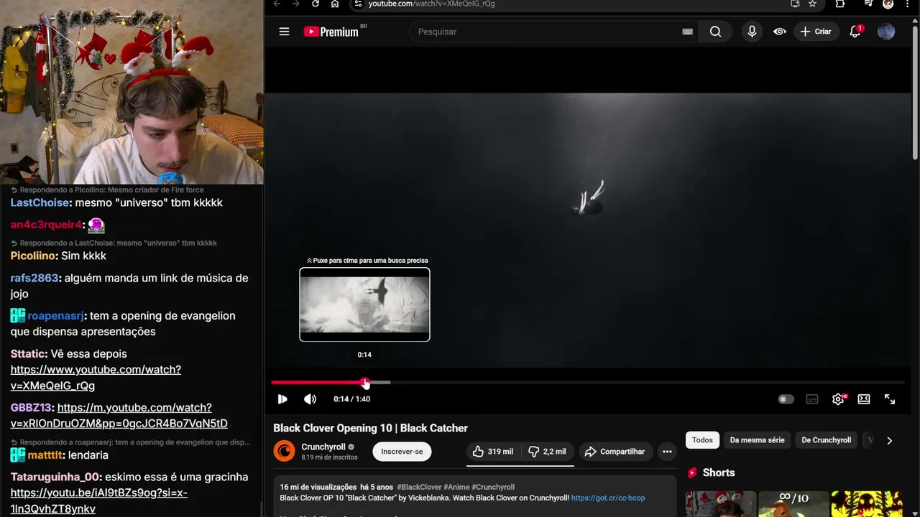Open Sttatic's youtube.com link in chat
Screen dimensions: 920x517
click(96, 378)
